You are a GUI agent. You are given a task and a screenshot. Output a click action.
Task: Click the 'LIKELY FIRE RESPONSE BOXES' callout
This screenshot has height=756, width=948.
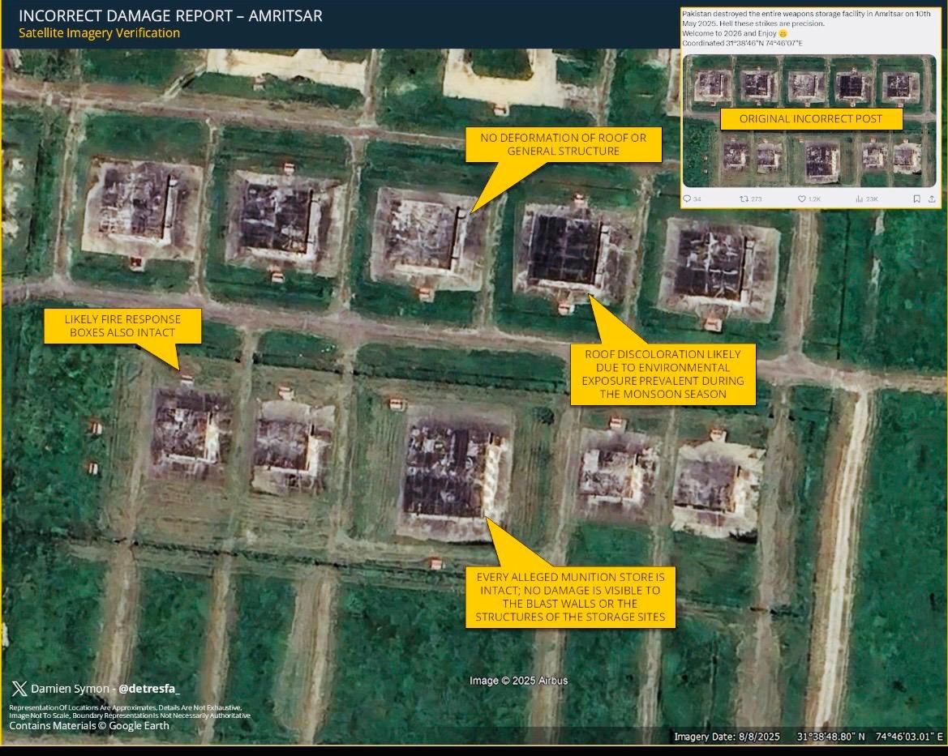click(x=122, y=326)
